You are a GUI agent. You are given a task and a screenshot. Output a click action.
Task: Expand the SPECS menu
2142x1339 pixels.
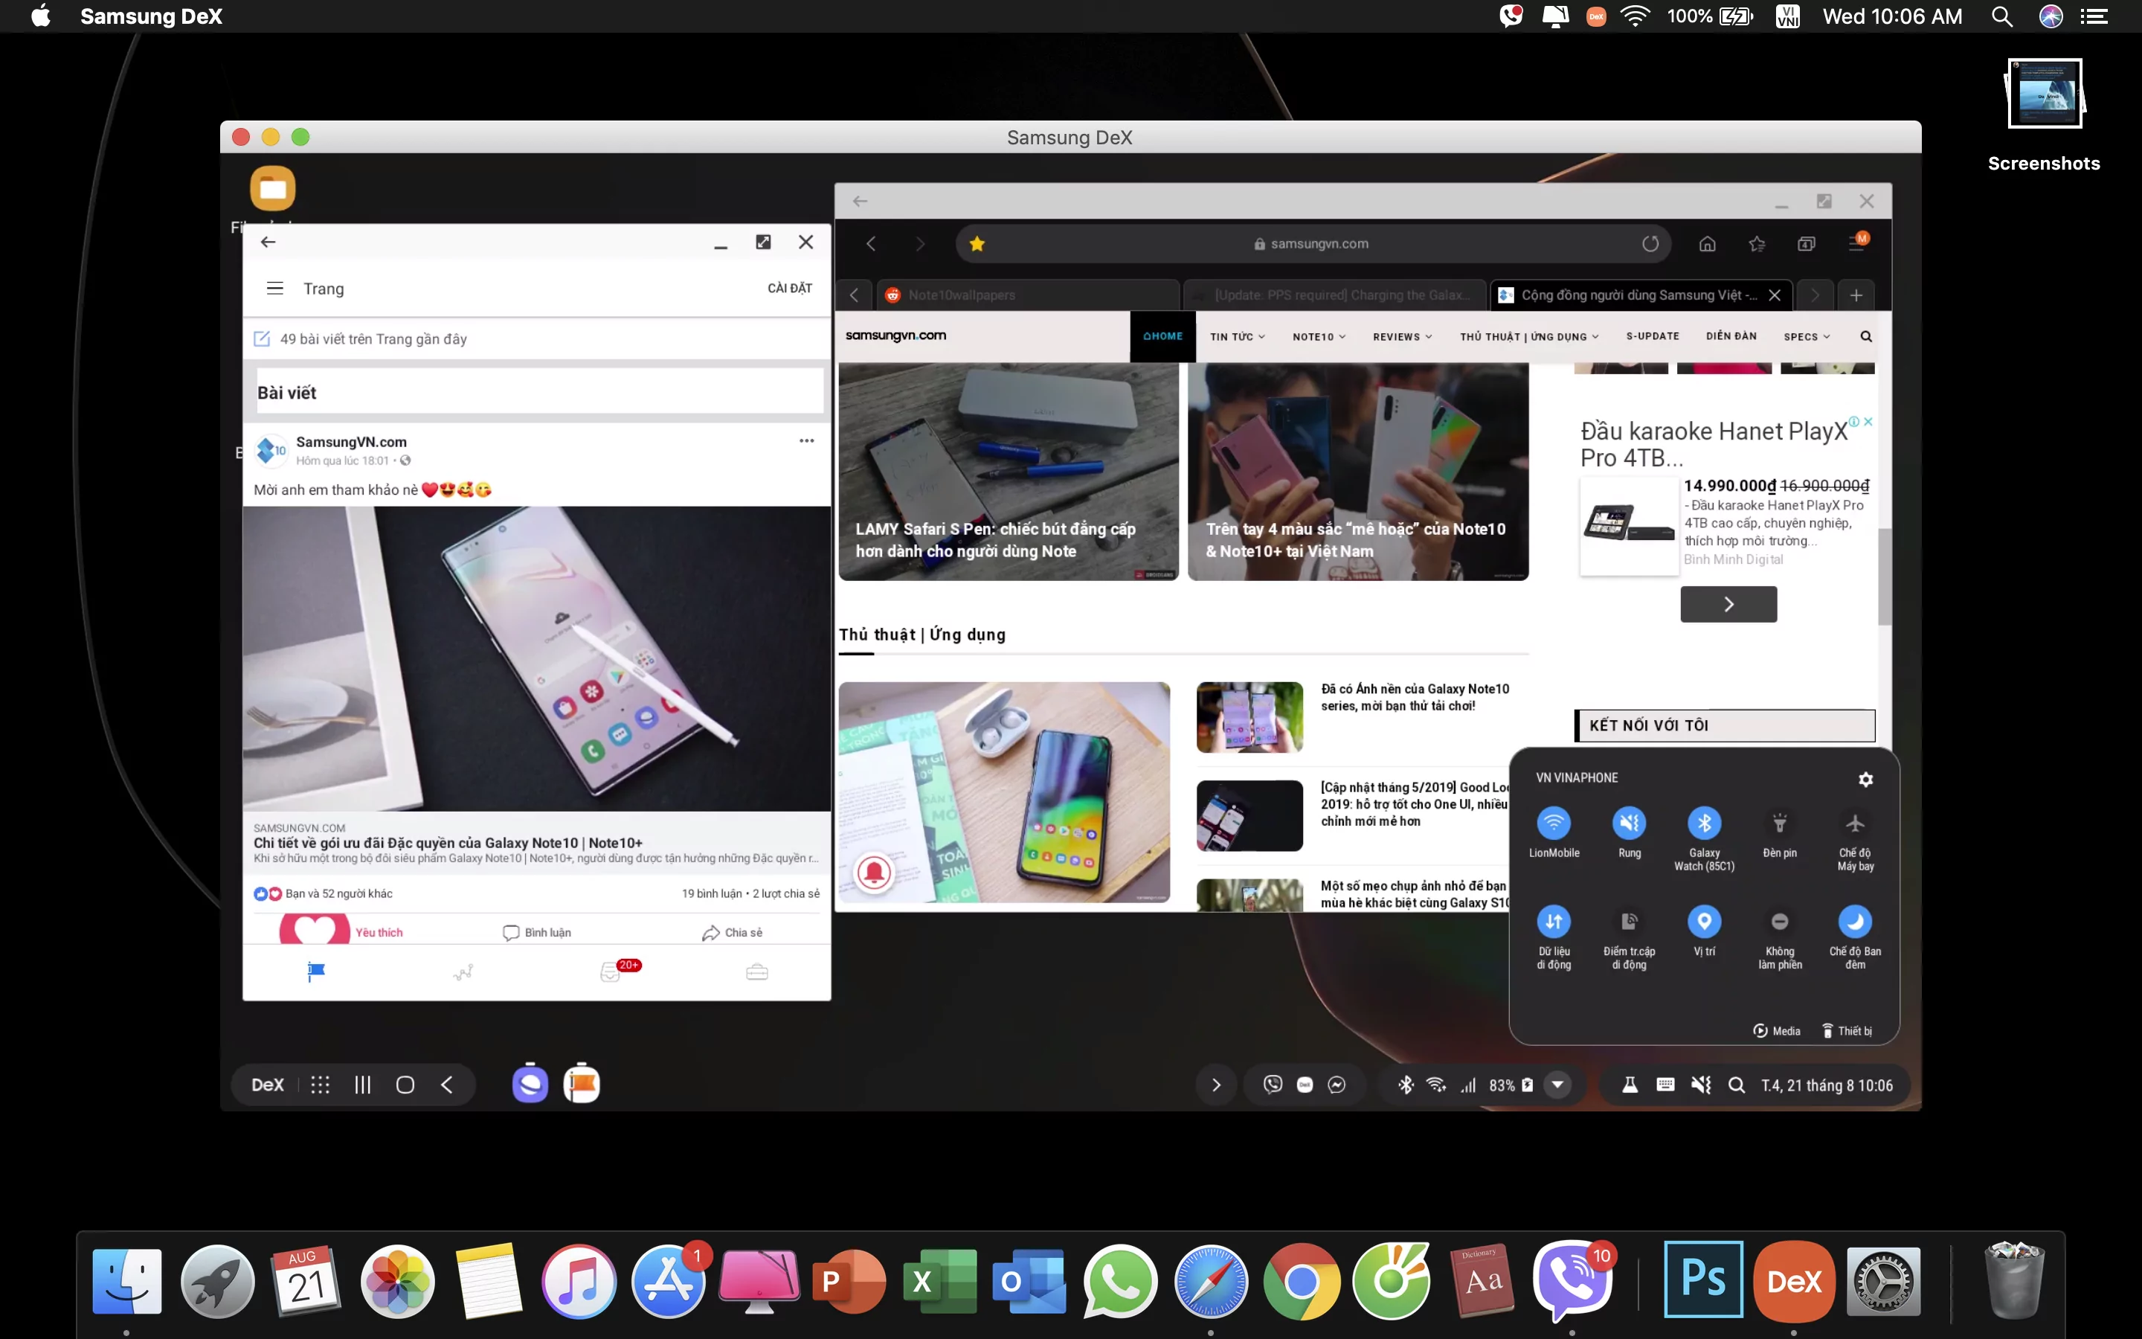tap(1807, 336)
